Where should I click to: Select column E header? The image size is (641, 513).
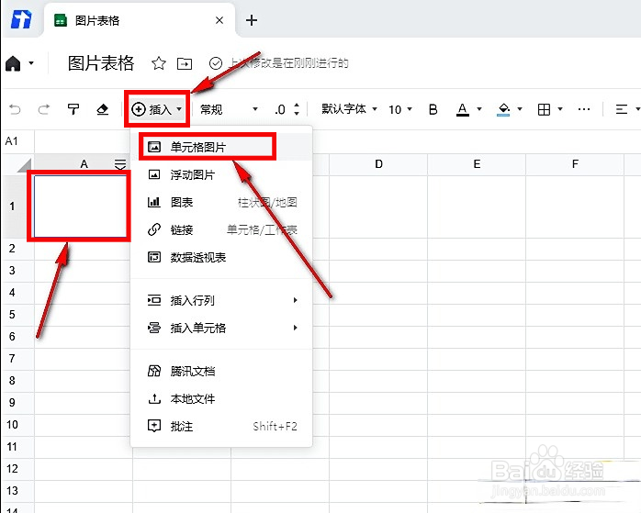[x=477, y=164]
